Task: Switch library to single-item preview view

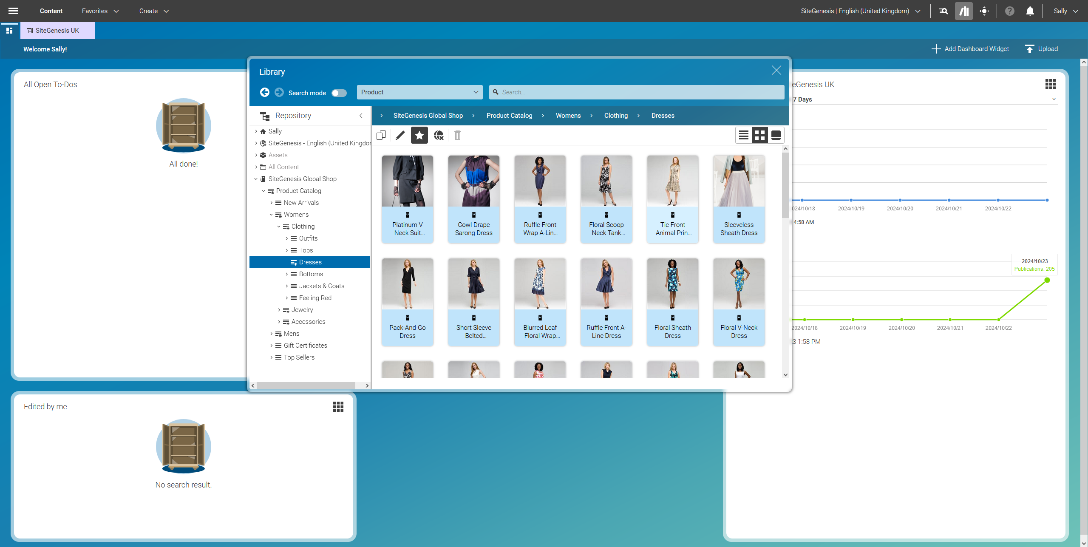Action: click(776, 135)
